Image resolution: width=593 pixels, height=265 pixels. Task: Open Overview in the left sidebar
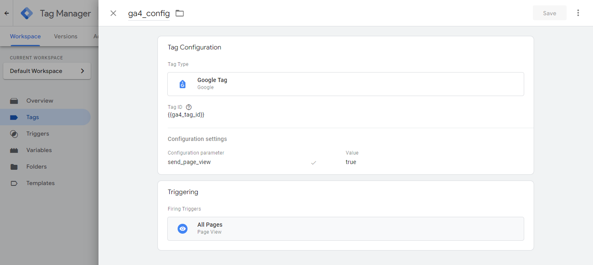[40, 101]
